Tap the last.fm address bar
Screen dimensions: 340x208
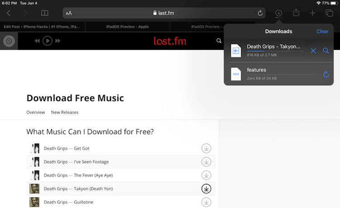(164, 13)
